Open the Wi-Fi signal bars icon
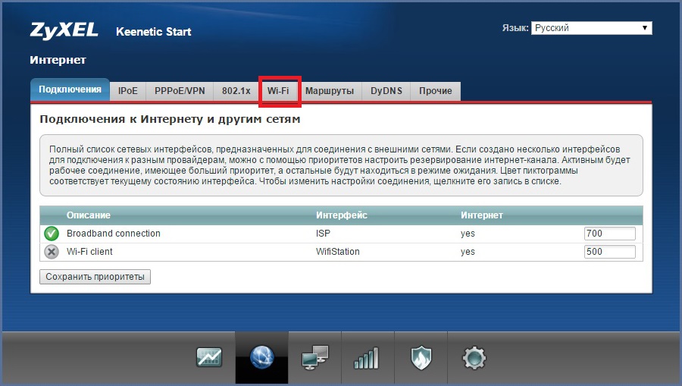Viewport: 682px width, 386px height. 367,358
